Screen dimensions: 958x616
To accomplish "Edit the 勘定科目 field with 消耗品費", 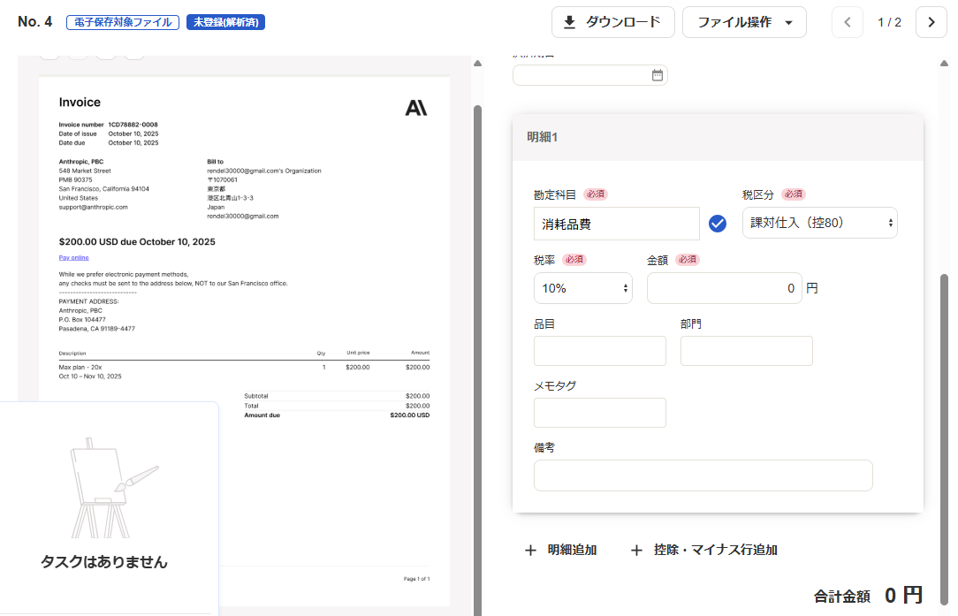I will tap(617, 224).
